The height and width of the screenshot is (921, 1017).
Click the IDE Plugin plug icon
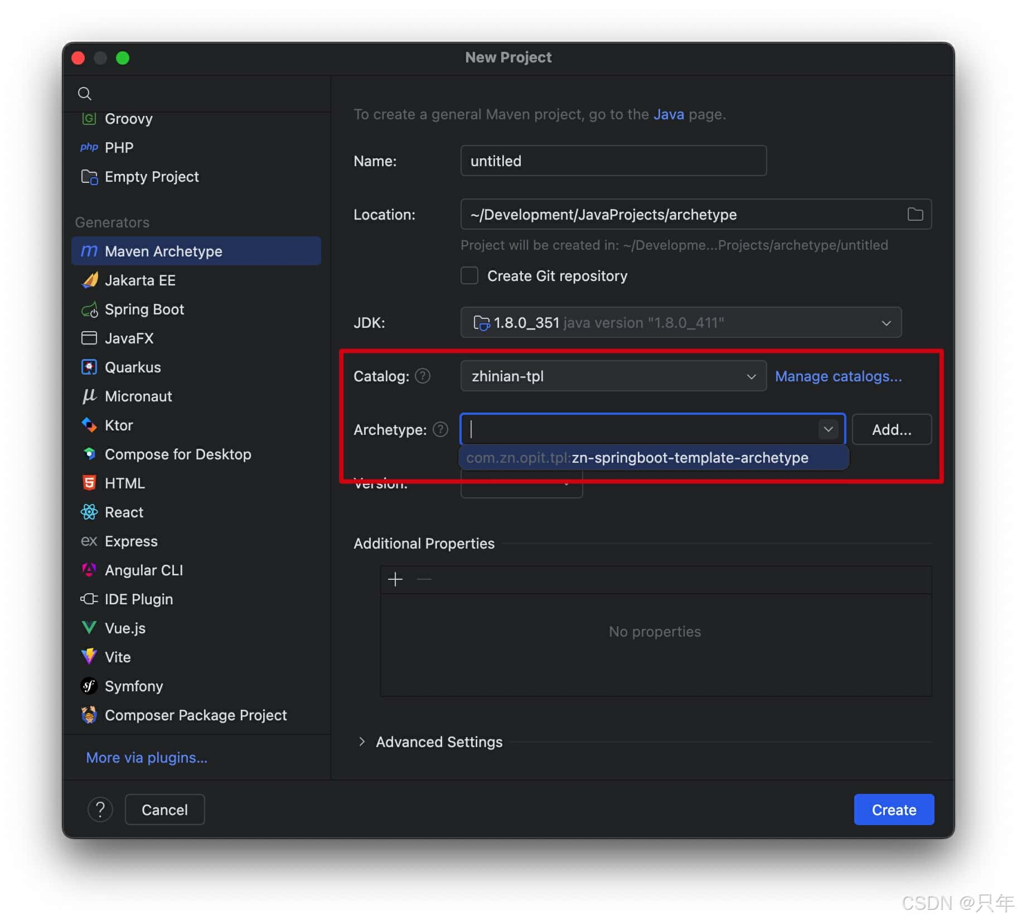[89, 599]
